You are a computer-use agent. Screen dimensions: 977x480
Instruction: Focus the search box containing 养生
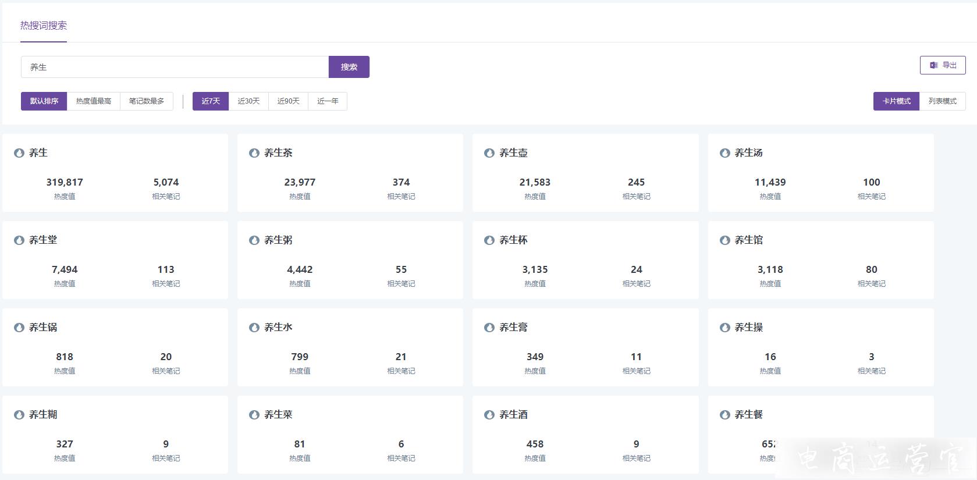(175, 67)
